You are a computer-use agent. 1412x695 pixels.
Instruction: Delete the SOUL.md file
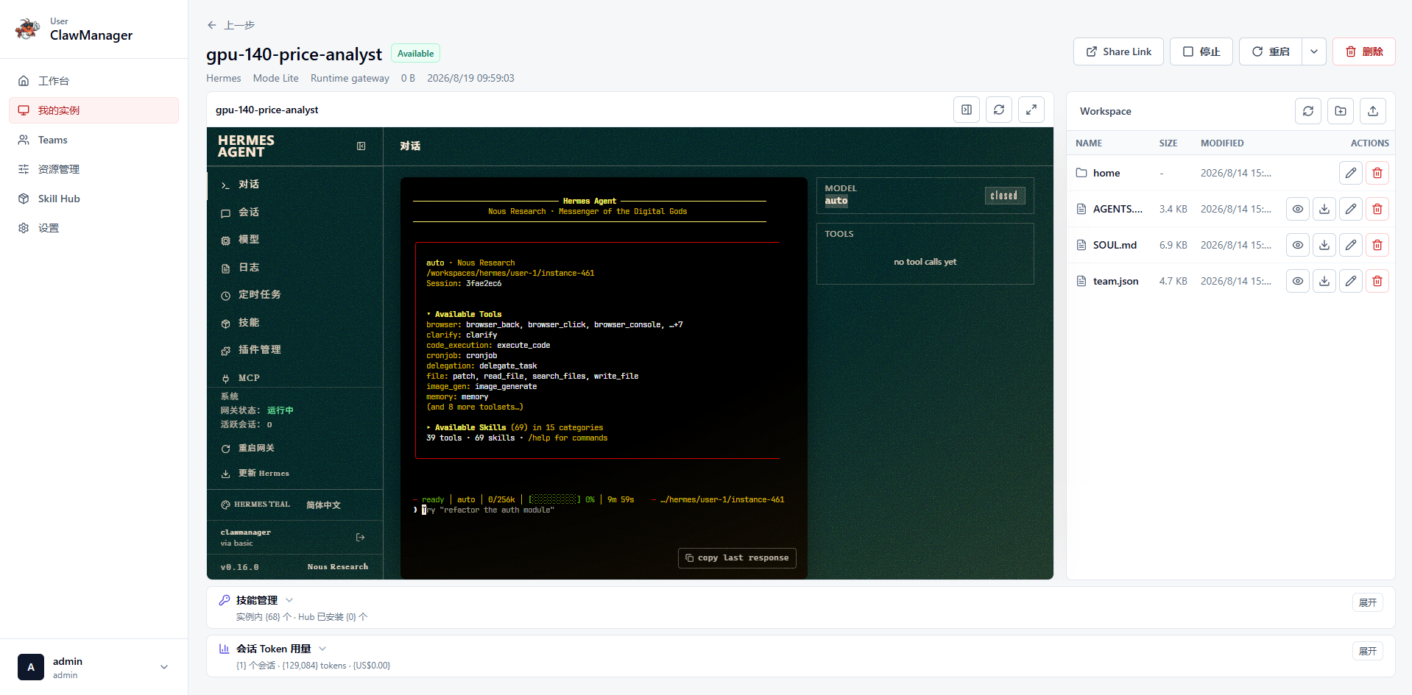(1377, 245)
